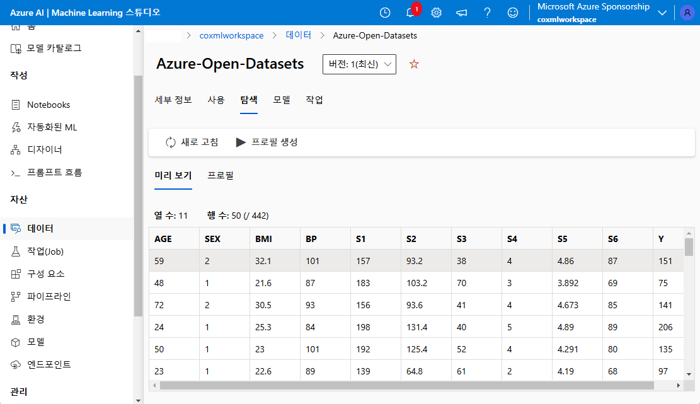
Task: Select the 미리 보기 sub-tab
Action: [x=173, y=175]
